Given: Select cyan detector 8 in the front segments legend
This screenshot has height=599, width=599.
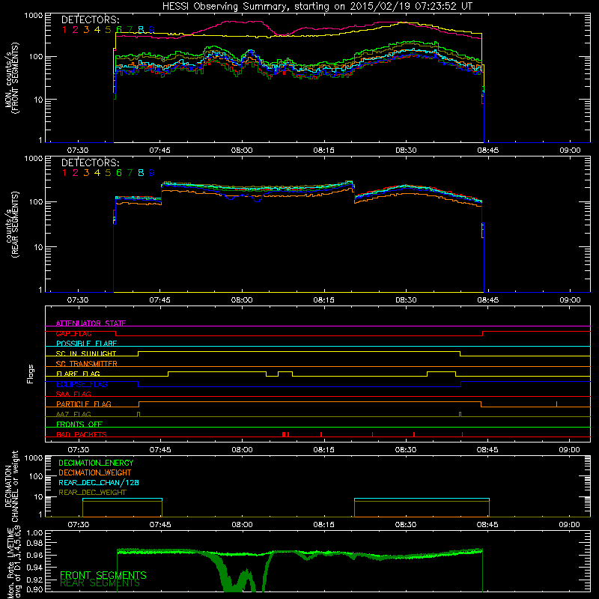Looking at the screenshot, I should tap(141, 30).
